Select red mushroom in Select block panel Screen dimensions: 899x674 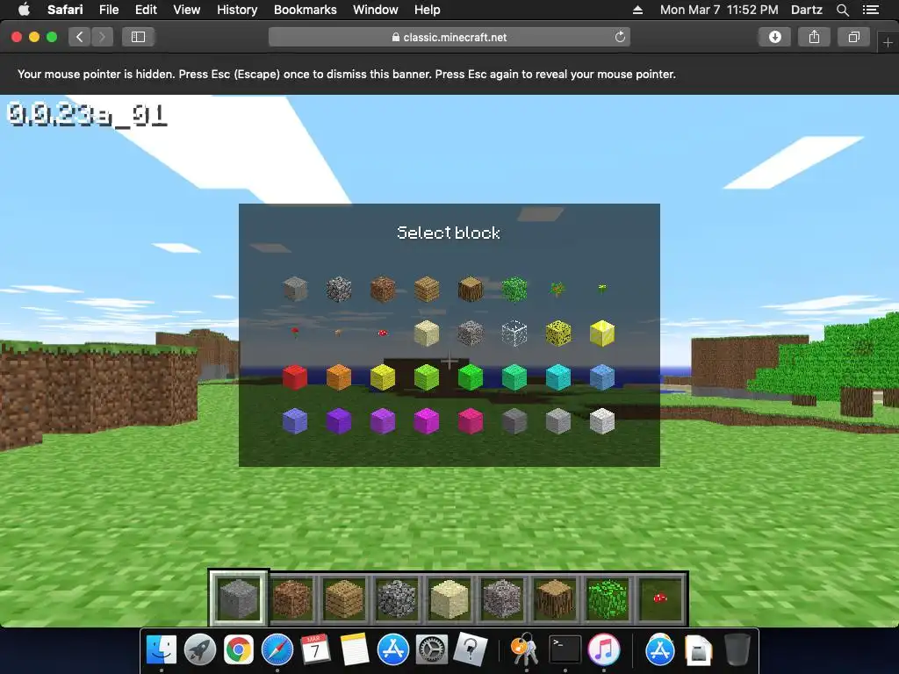point(383,333)
